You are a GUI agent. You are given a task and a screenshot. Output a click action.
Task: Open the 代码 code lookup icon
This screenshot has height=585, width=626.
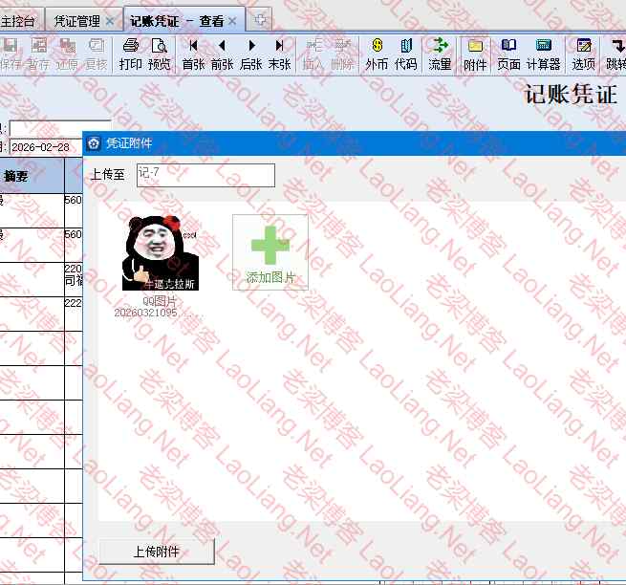tap(405, 54)
